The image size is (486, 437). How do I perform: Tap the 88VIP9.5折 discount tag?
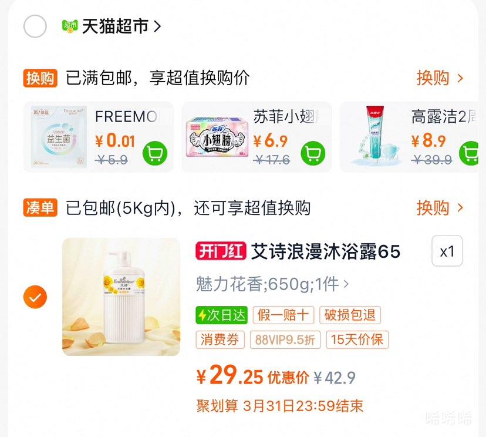285,339
